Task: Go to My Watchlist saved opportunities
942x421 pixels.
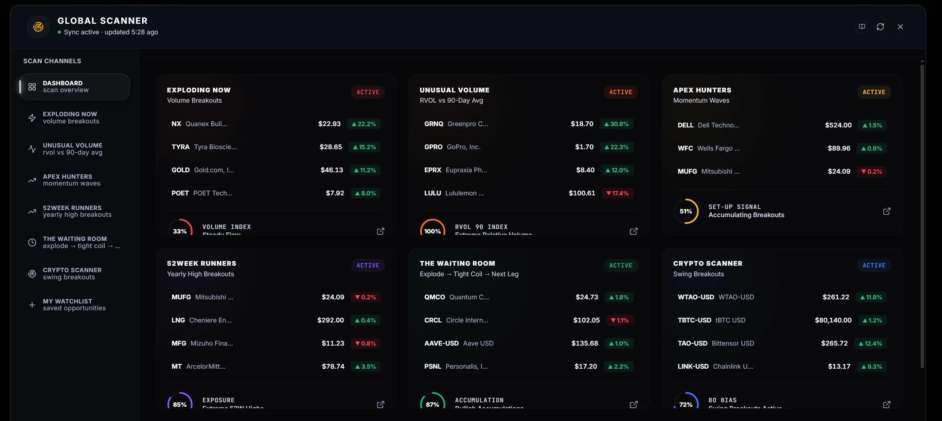Action: click(x=75, y=305)
